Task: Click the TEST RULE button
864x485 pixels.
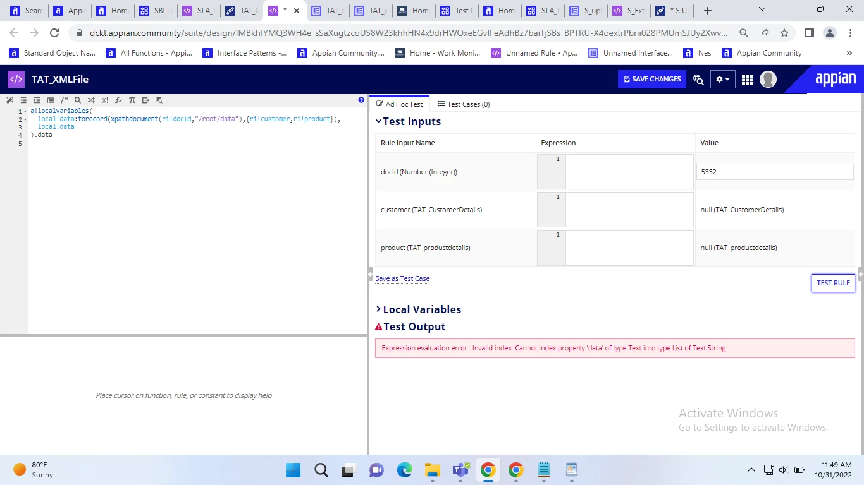Action: click(833, 283)
